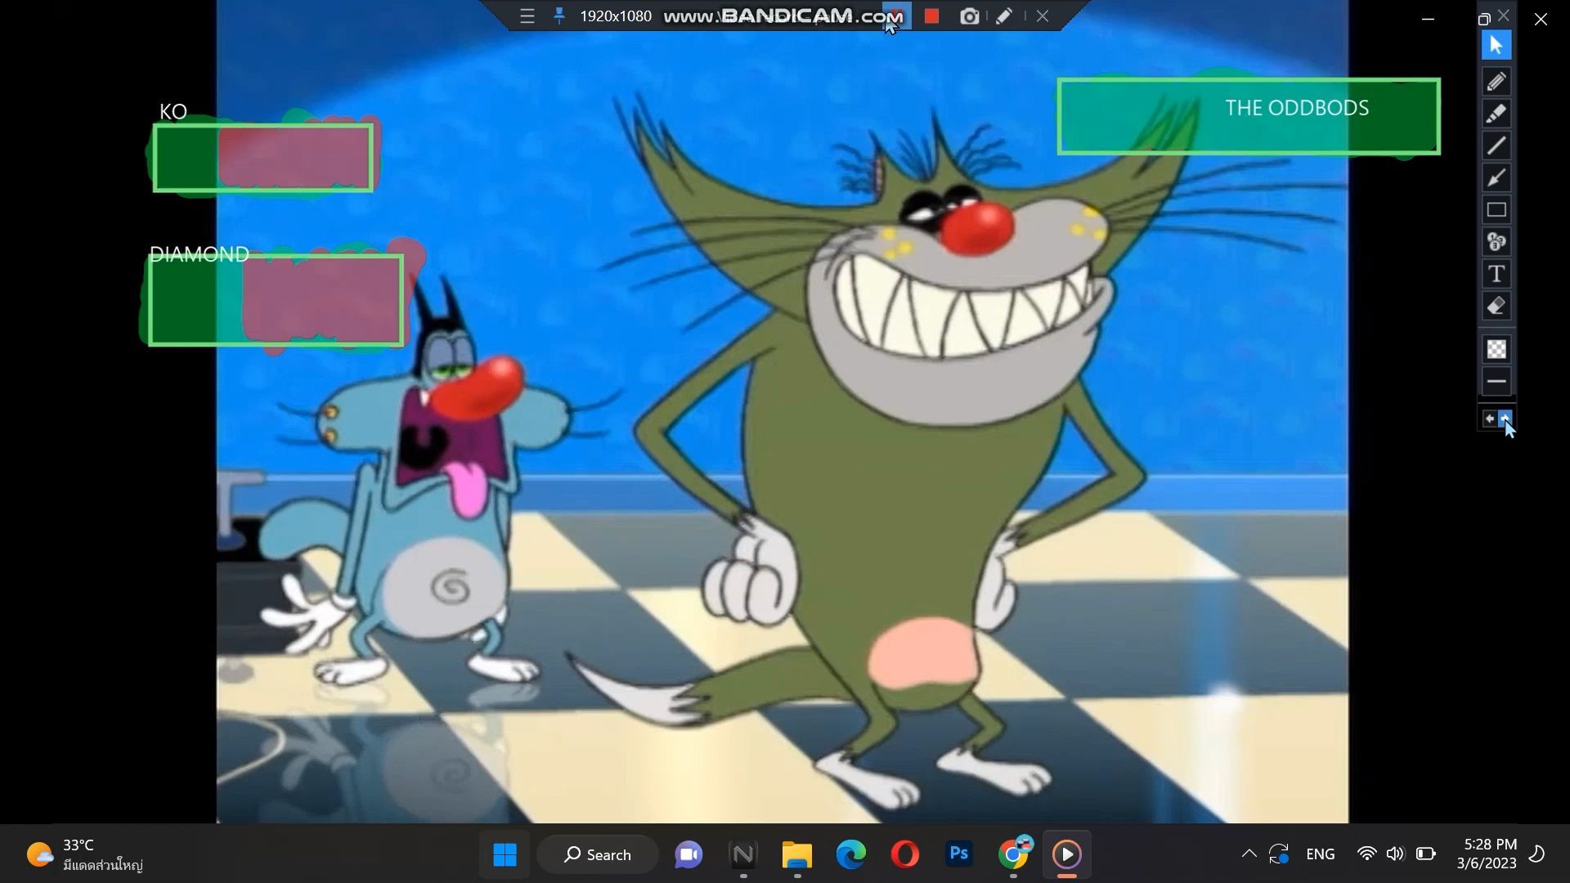Screen dimensions: 1570x883
Task: Open the drawing color picker swatch
Action: click(x=1496, y=350)
